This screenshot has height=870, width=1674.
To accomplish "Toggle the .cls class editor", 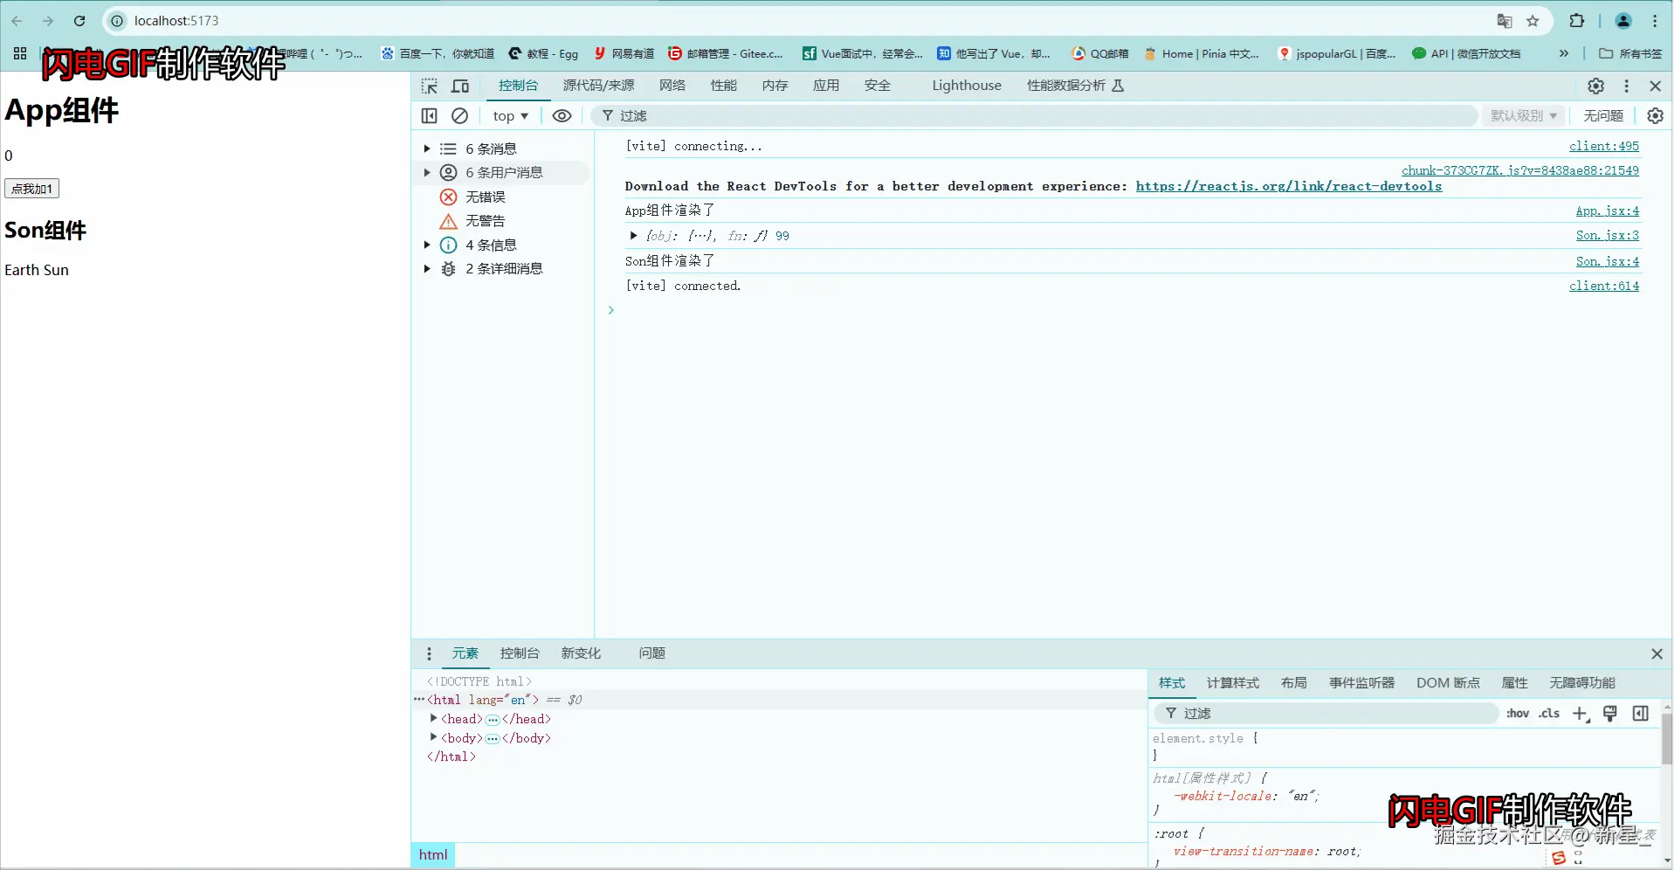I will click(x=1549, y=714).
